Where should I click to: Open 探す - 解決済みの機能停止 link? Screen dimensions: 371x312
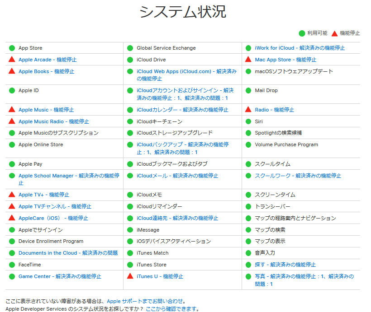click(x=285, y=265)
